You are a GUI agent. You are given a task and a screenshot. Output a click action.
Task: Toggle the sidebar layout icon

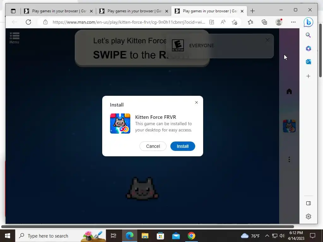308,203
